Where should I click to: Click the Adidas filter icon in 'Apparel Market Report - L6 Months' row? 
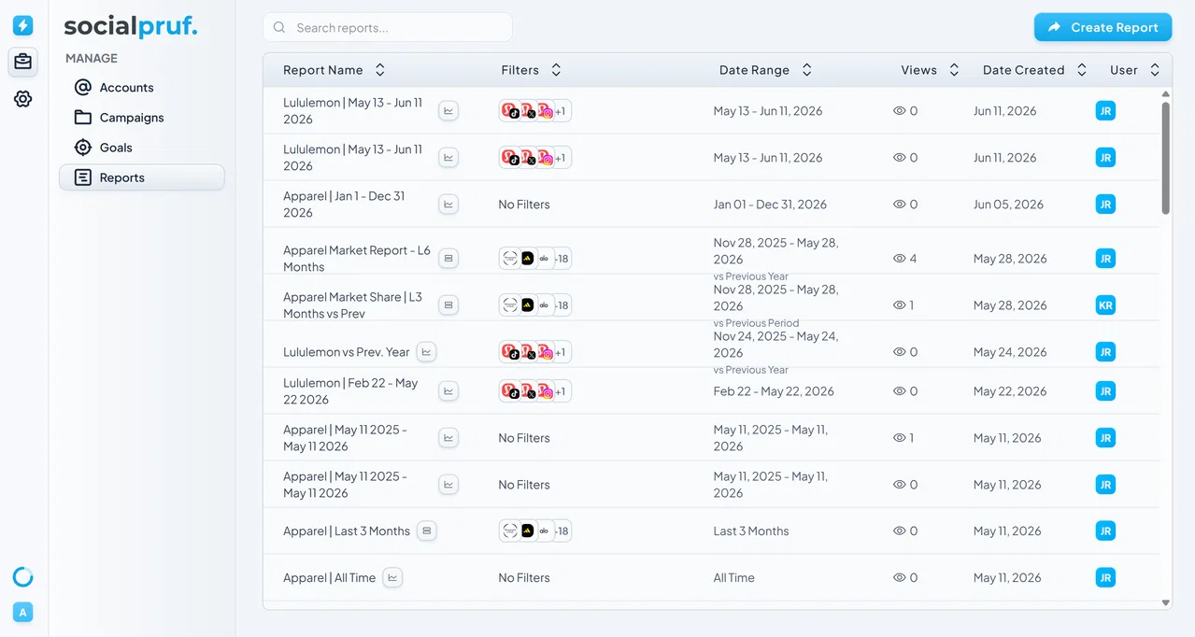pos(528,258)
